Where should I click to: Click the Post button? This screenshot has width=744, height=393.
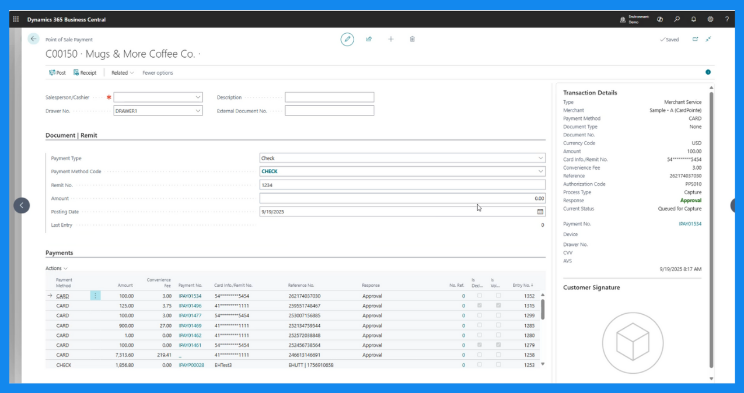point(58,73)
